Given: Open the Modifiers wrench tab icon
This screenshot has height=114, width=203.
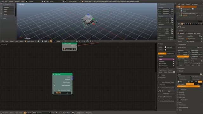Looking at the screenshot, I should point(195,24).
